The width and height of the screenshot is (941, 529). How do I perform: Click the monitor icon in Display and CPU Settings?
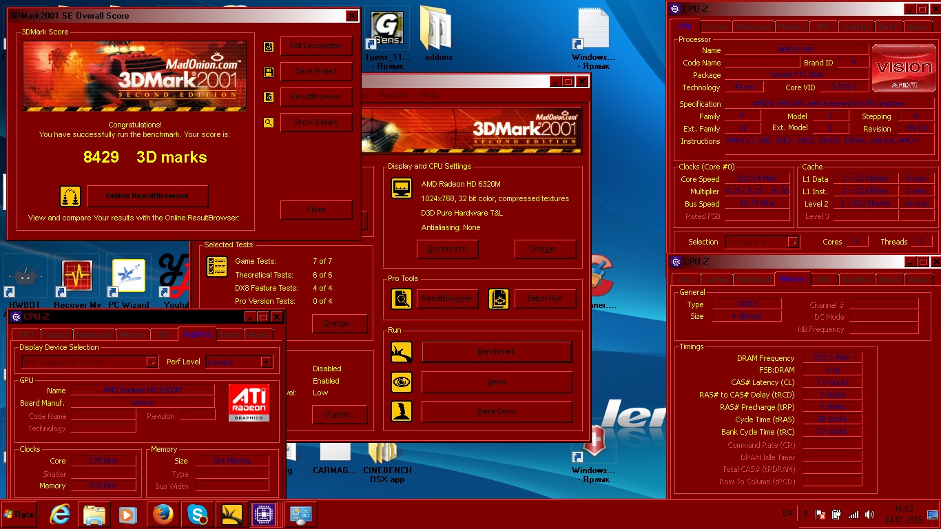tap(402, 188)
